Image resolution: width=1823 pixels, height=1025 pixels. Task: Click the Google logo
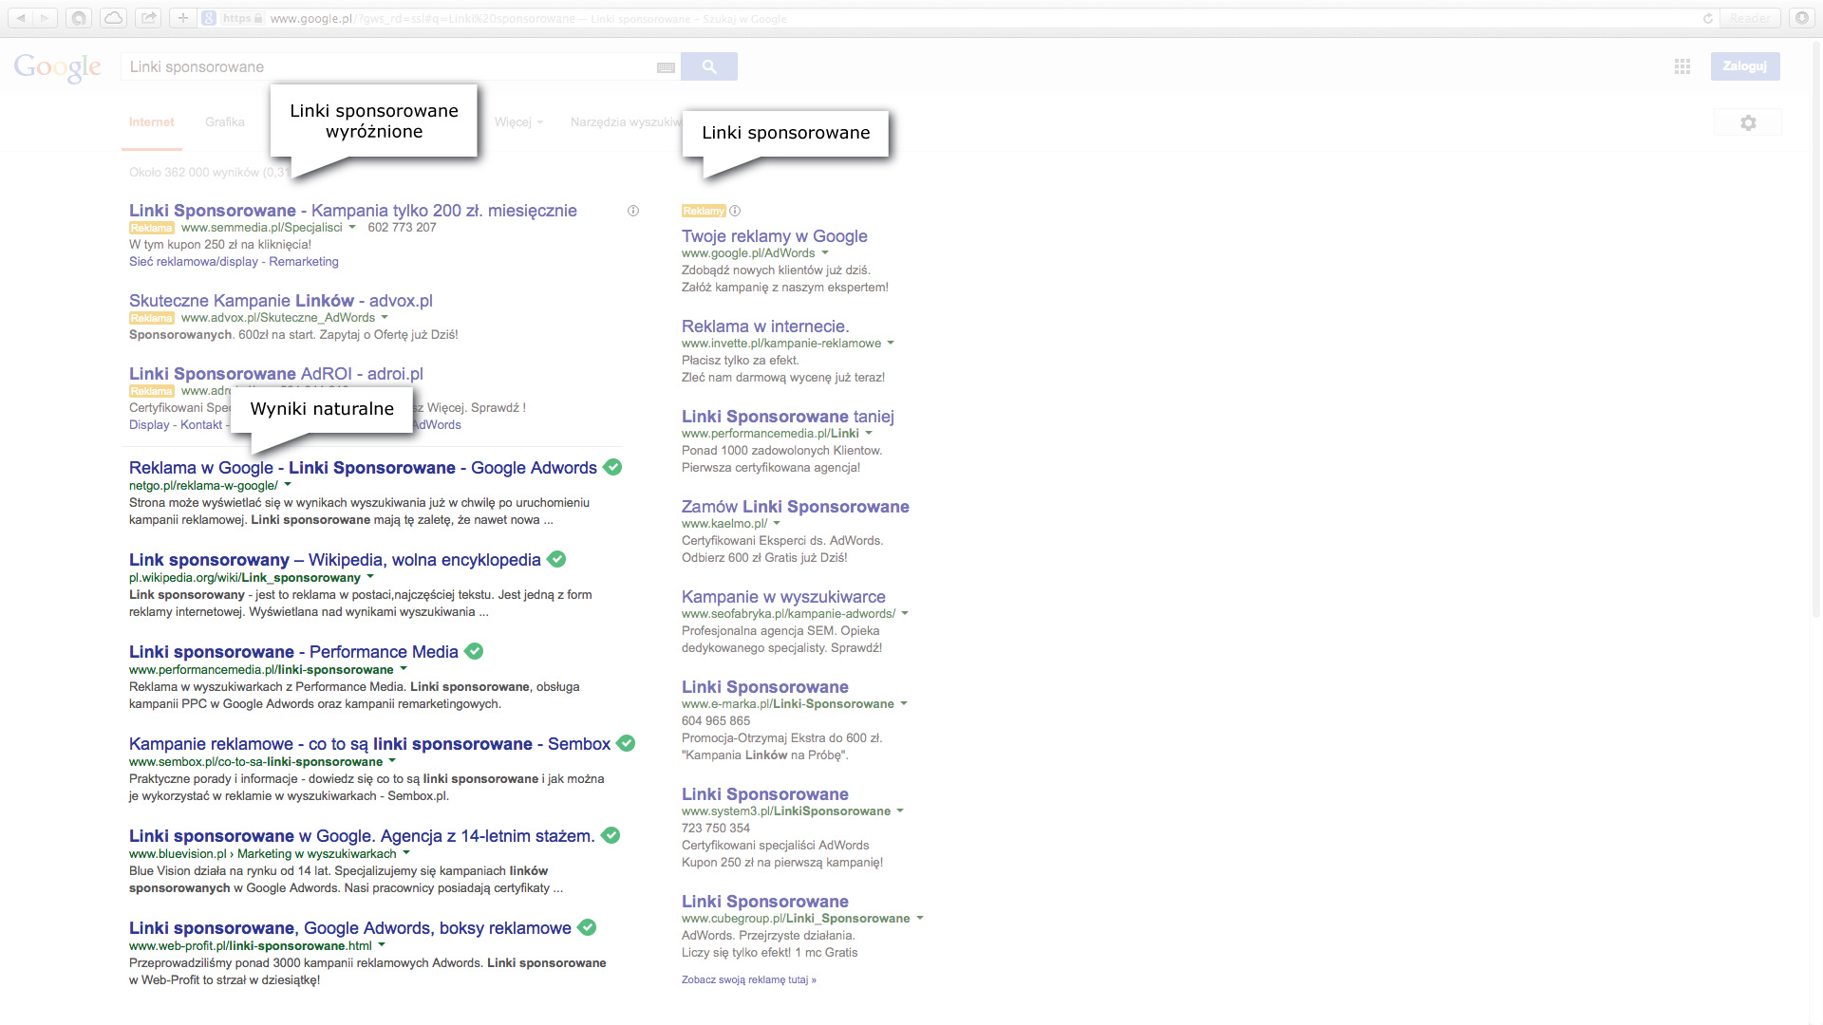[x=57, y=67]
